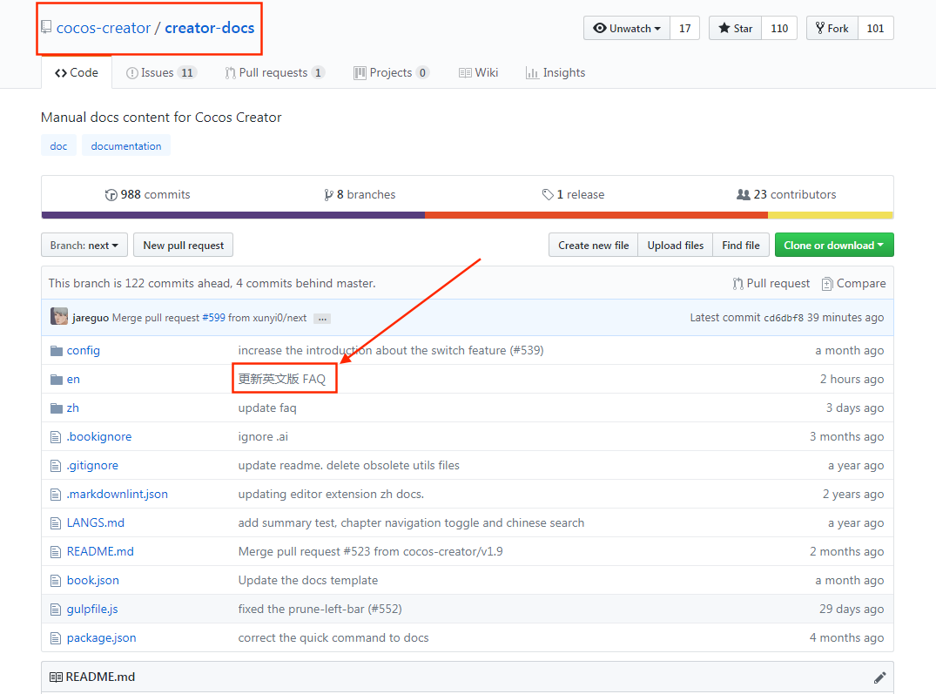This screenshot has height=694, width=936.
Task: Open the creator-docs repository link
Action: pyautogui.click(x=210, y=28)
